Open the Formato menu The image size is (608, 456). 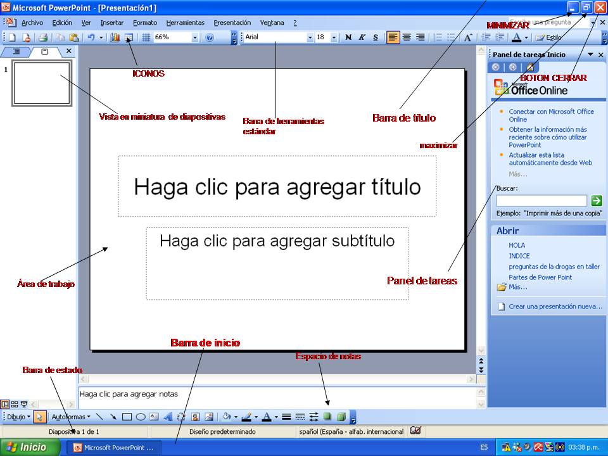[145, 22]
